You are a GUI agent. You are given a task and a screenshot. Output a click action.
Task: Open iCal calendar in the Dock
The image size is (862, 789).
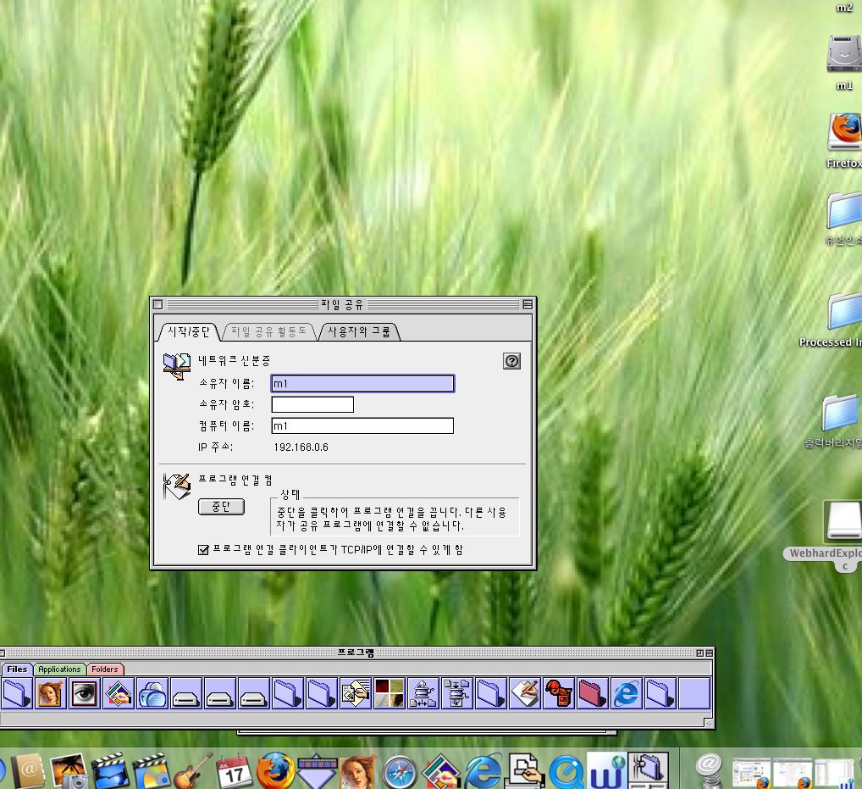pyautogui.click(x=234, y=770)
